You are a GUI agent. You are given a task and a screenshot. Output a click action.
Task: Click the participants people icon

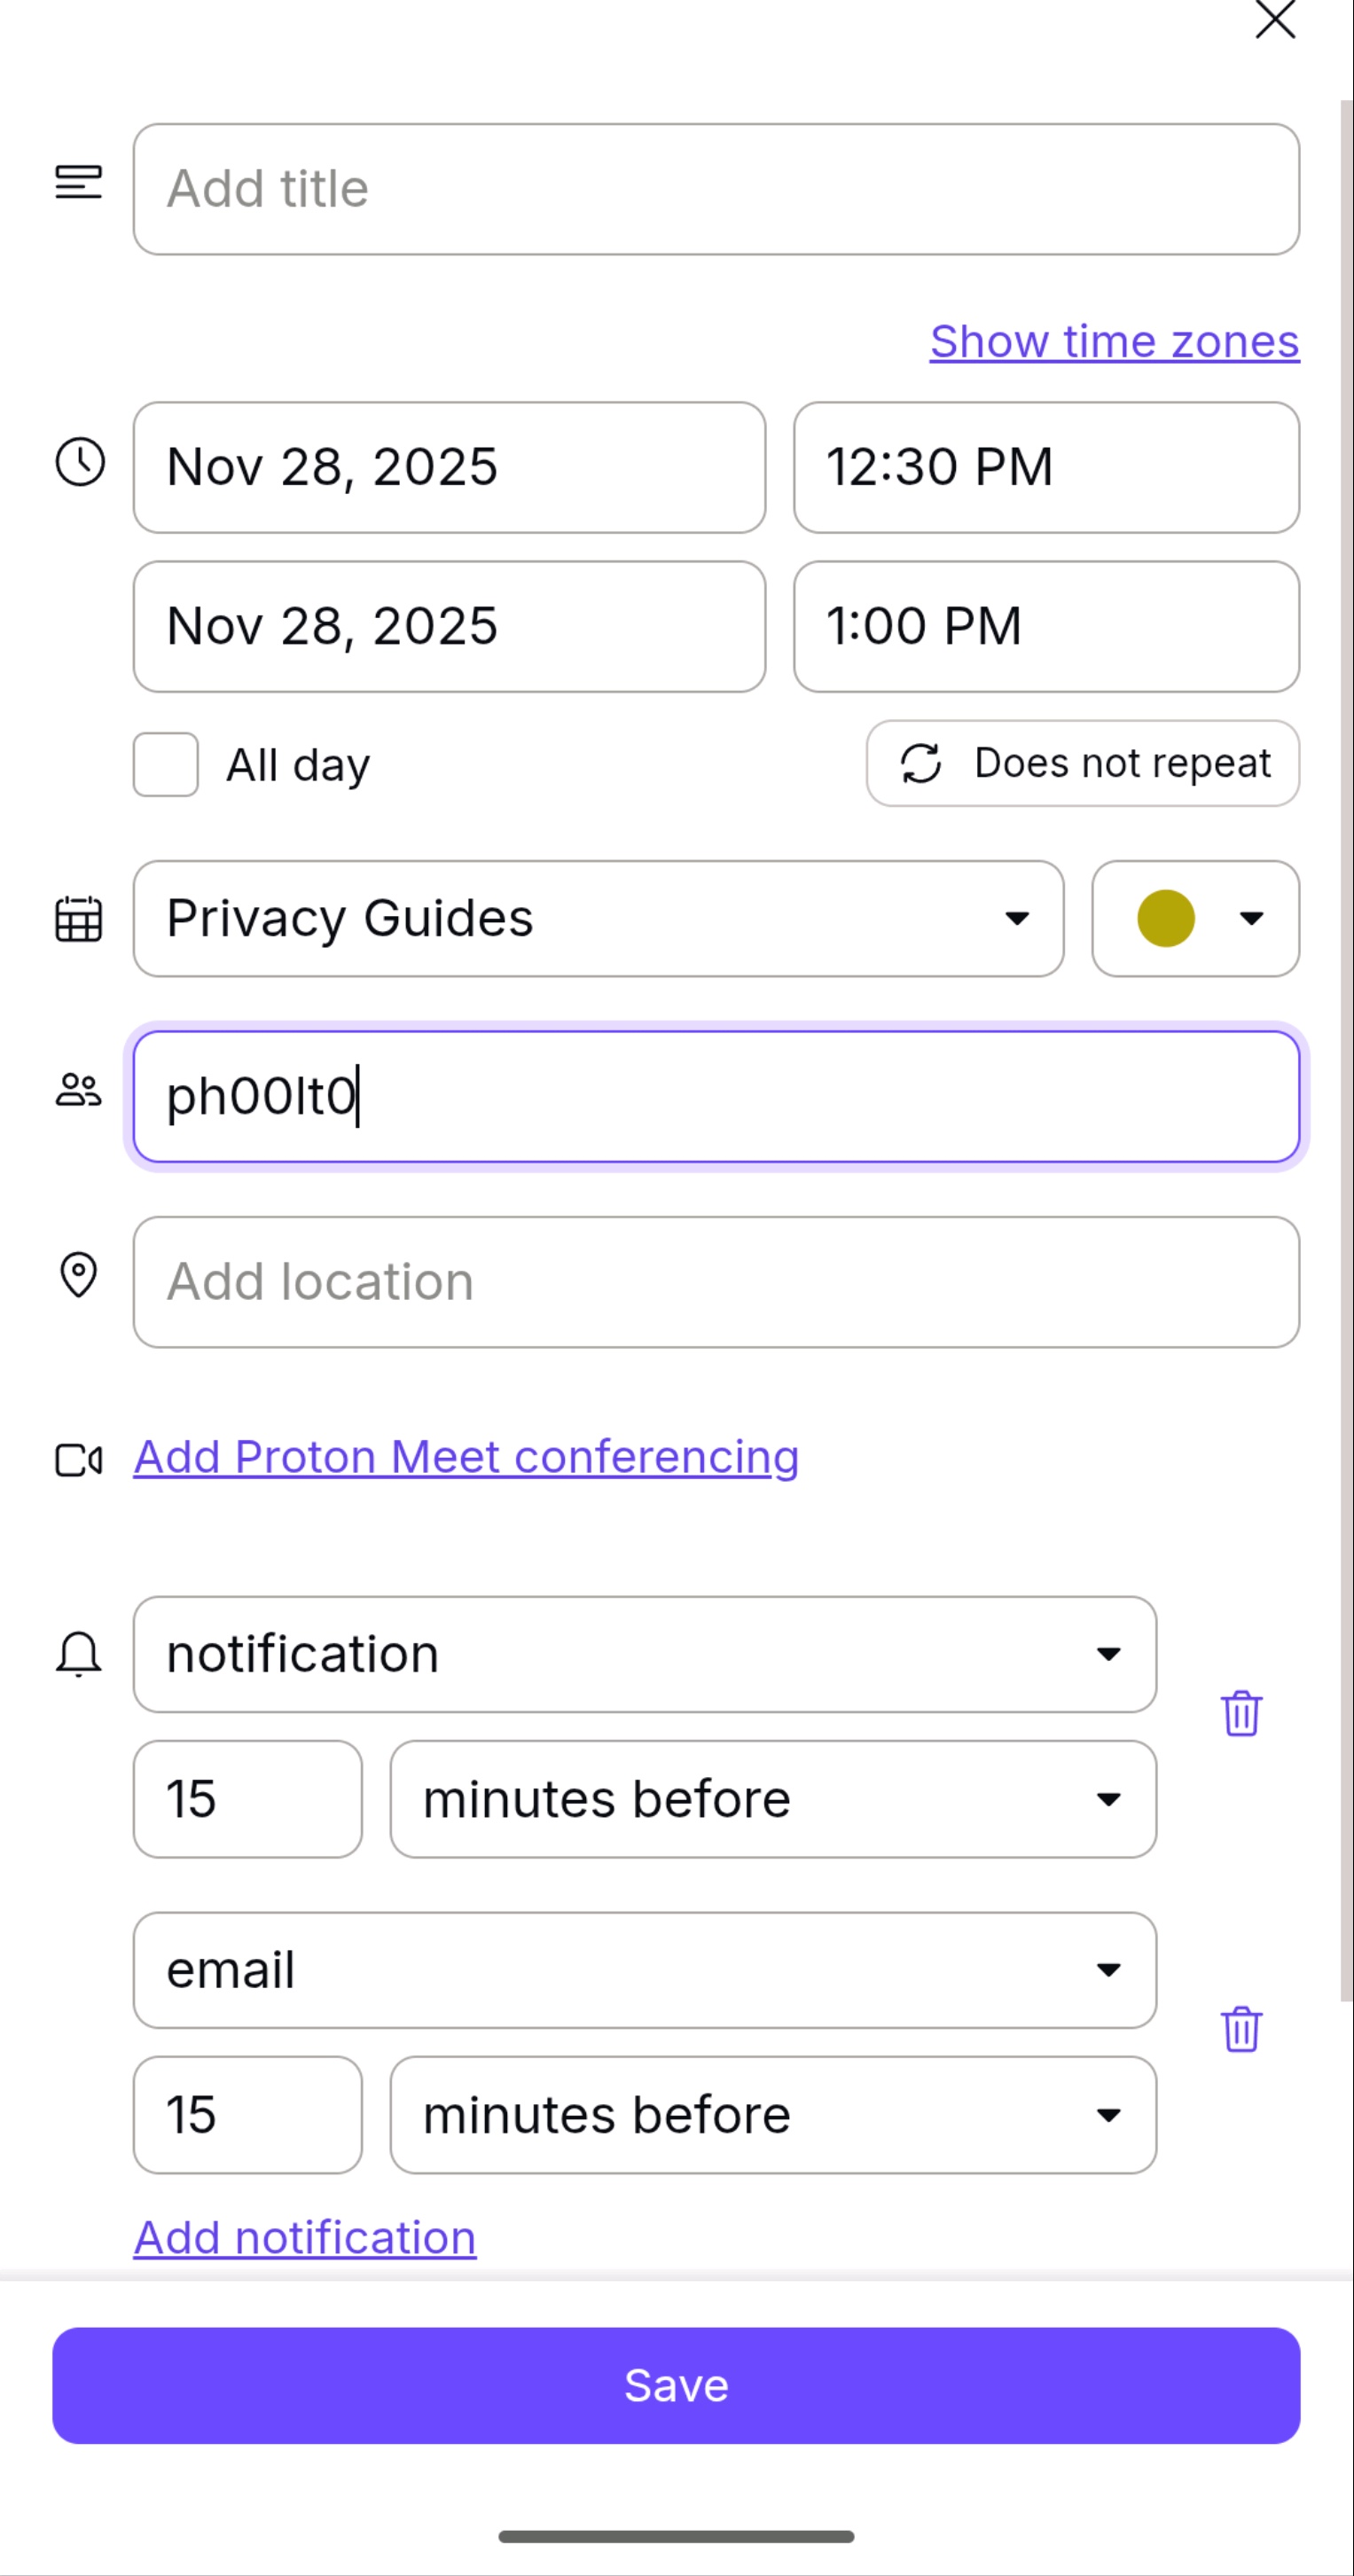coord(78,1090)
